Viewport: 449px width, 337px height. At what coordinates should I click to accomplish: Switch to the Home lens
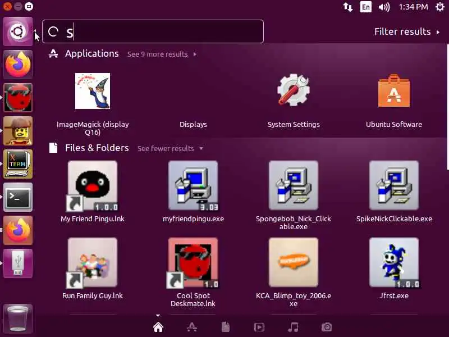158,327
